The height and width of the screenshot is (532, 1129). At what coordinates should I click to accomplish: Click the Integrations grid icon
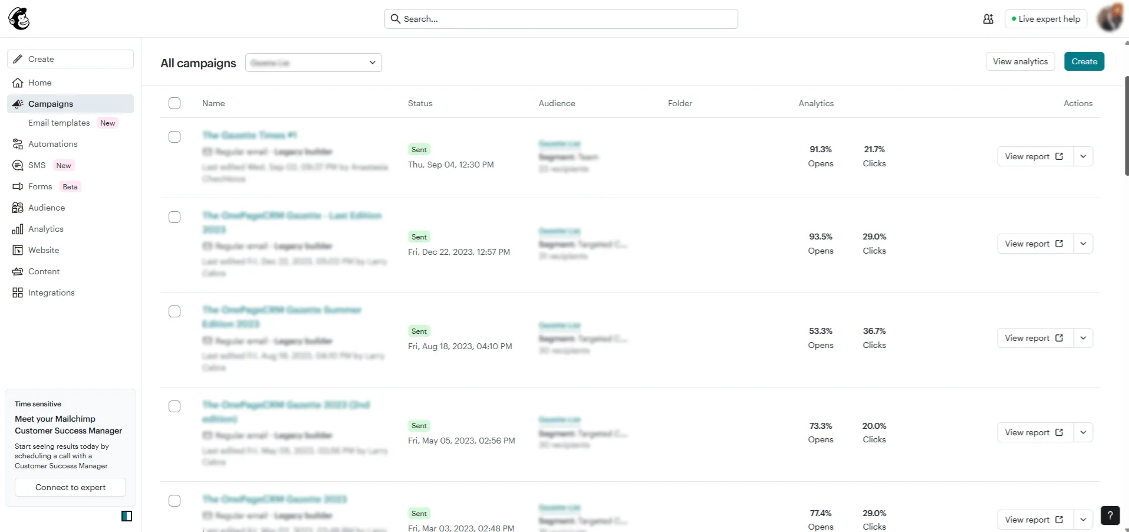(x=18, y=293)
